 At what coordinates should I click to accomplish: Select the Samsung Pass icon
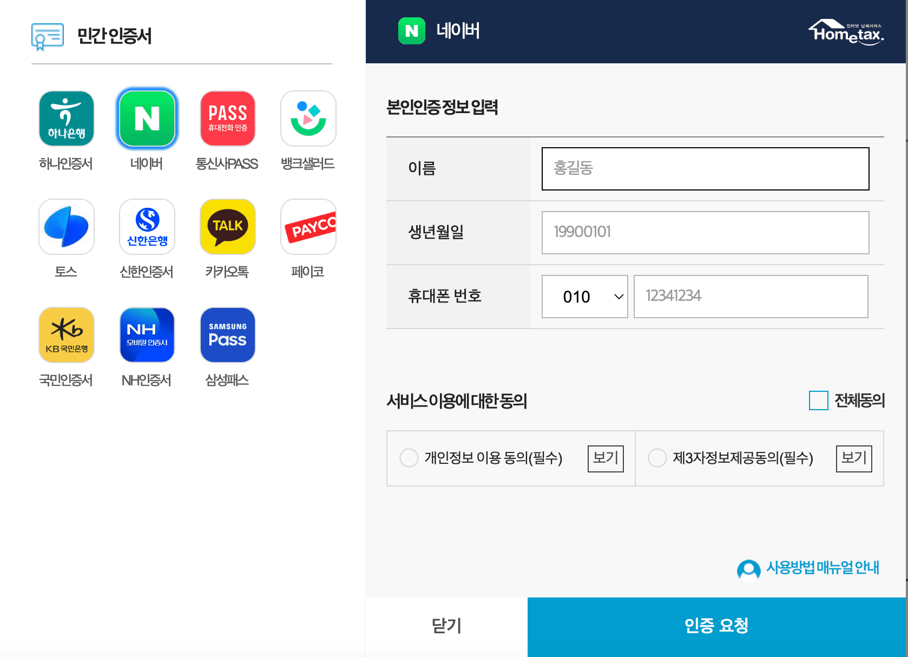[228, 335]
